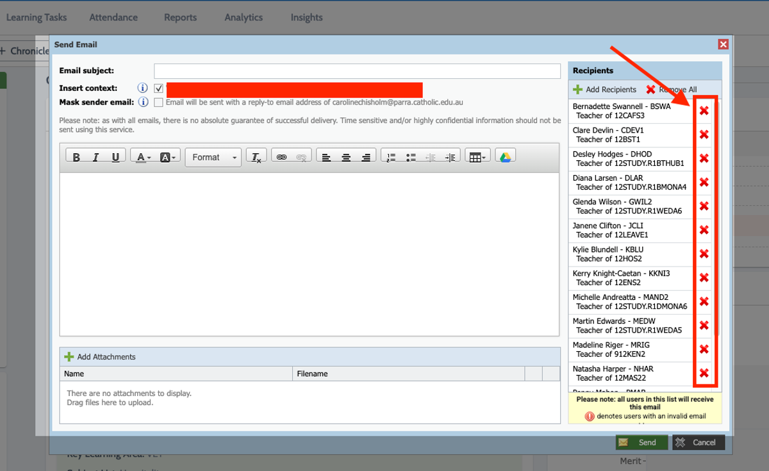Click Remove All recipients
The image size is (769, 471).
(x=672, y=90)
